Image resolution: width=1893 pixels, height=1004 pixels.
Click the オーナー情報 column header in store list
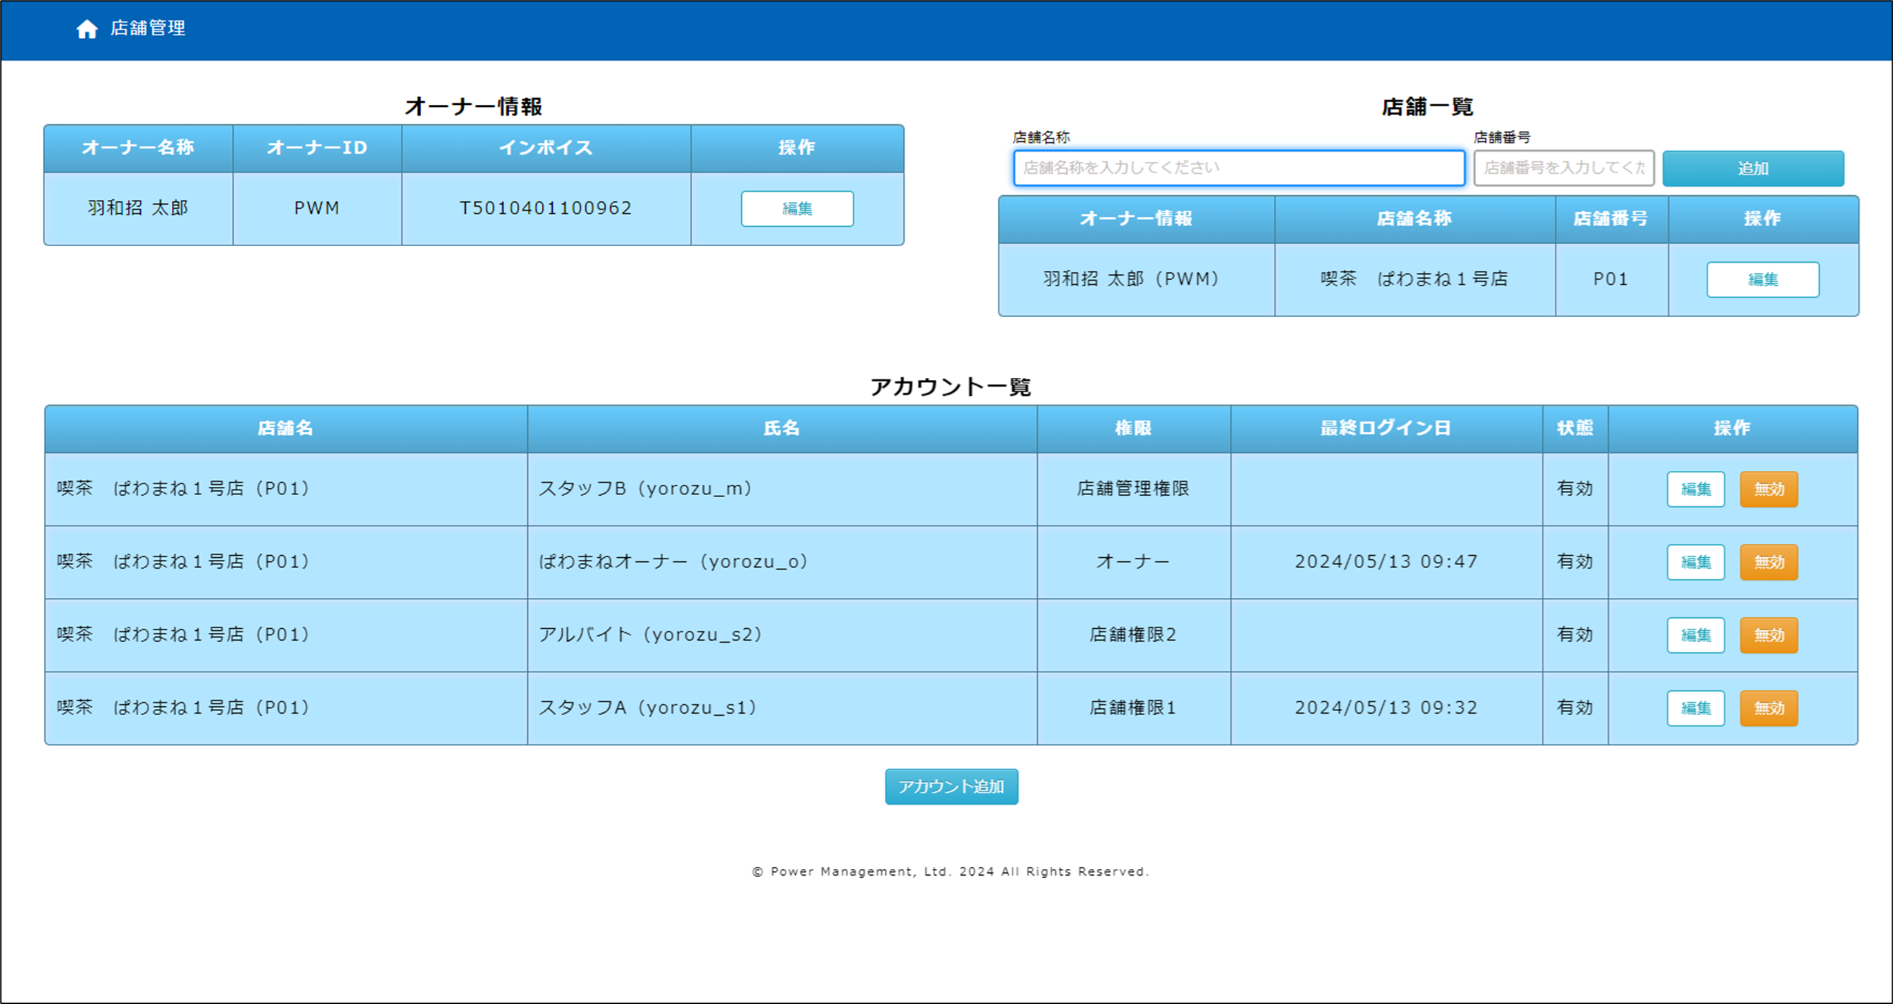point(1135,219)
